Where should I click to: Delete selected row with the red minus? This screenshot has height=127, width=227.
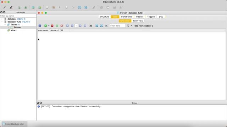52,26
